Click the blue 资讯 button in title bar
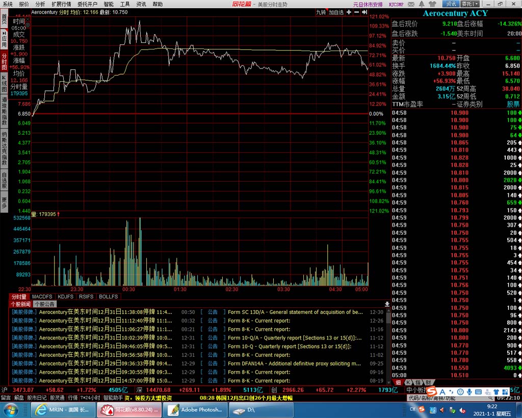Screen dimensions: 522x418 (451, 4)
